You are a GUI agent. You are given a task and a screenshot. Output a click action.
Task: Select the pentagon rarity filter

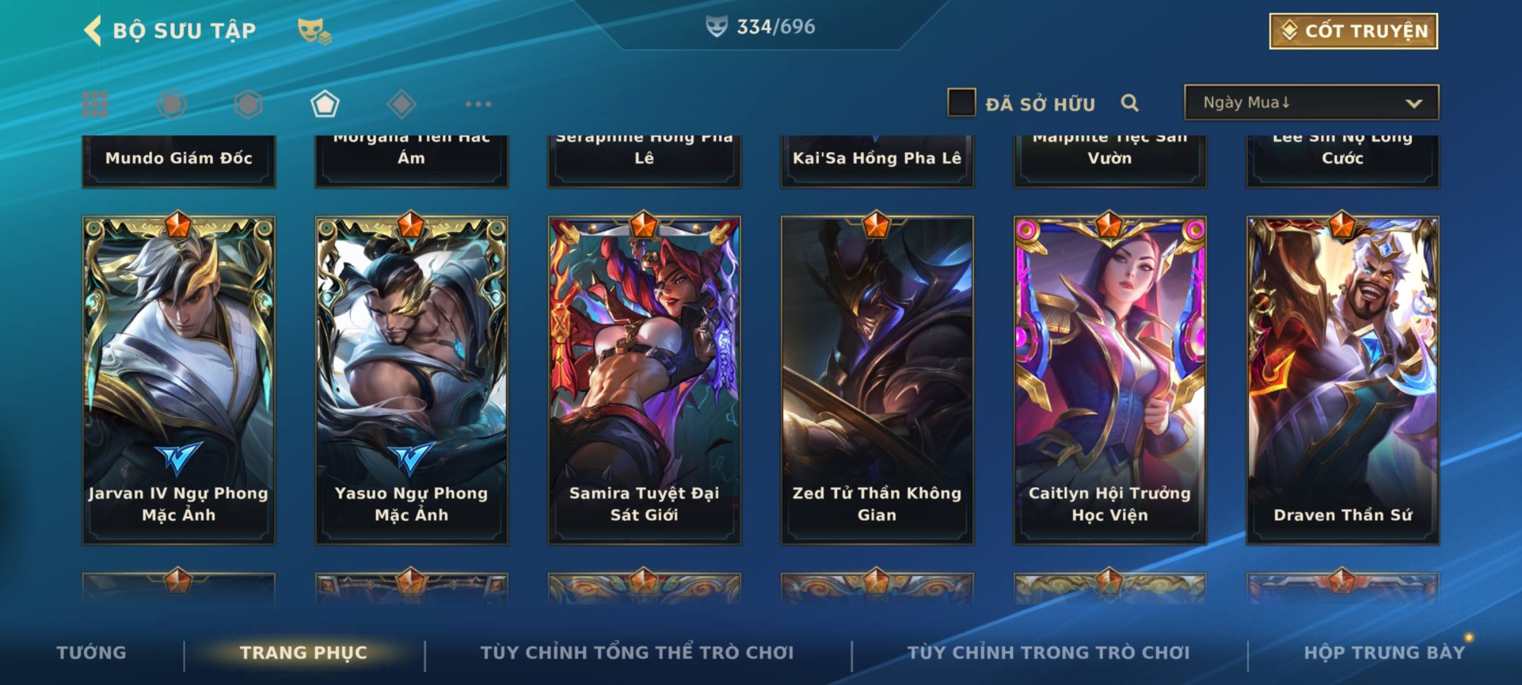(x=325, y=104)
